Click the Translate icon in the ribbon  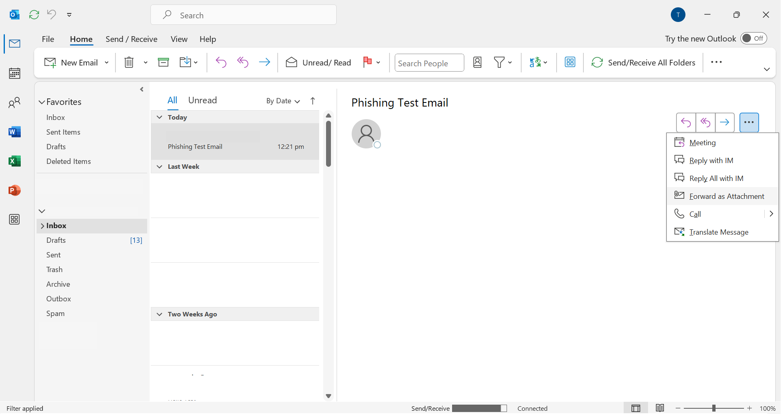point(535,62)
